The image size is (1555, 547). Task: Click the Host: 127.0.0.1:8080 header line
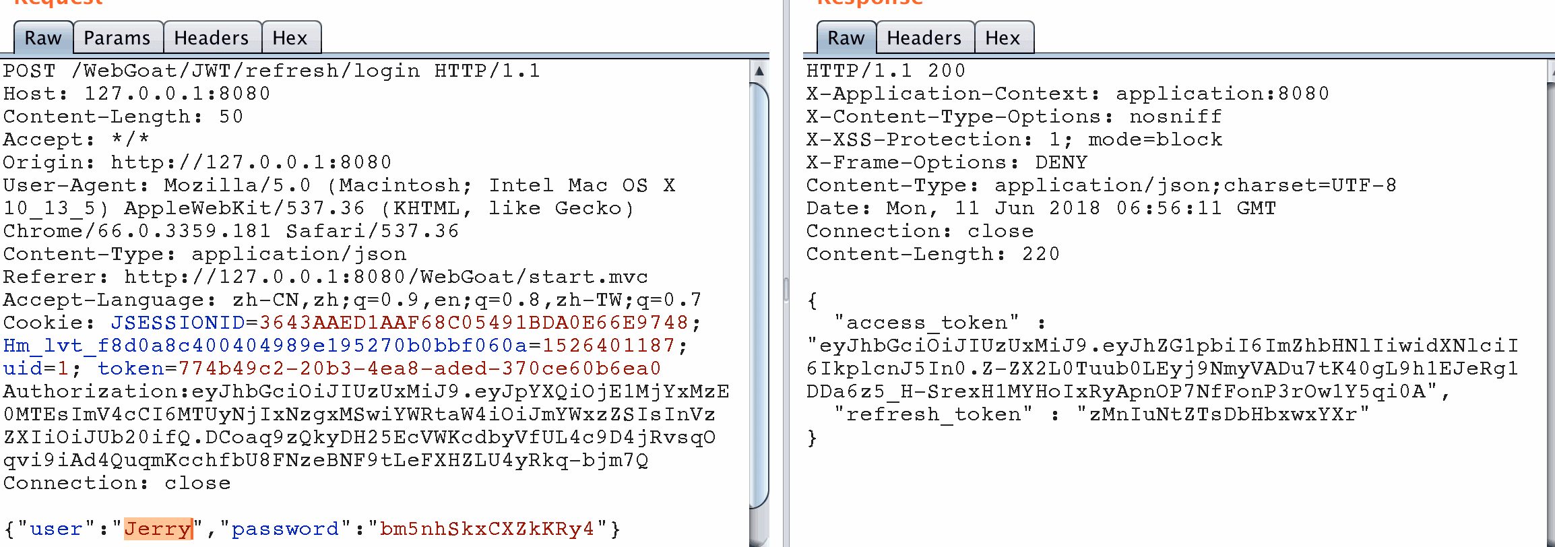coord(137,94)
